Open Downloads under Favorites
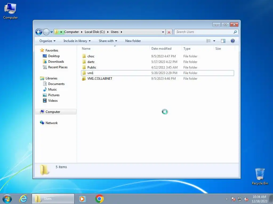273x204 pixels. coord(56,62)
